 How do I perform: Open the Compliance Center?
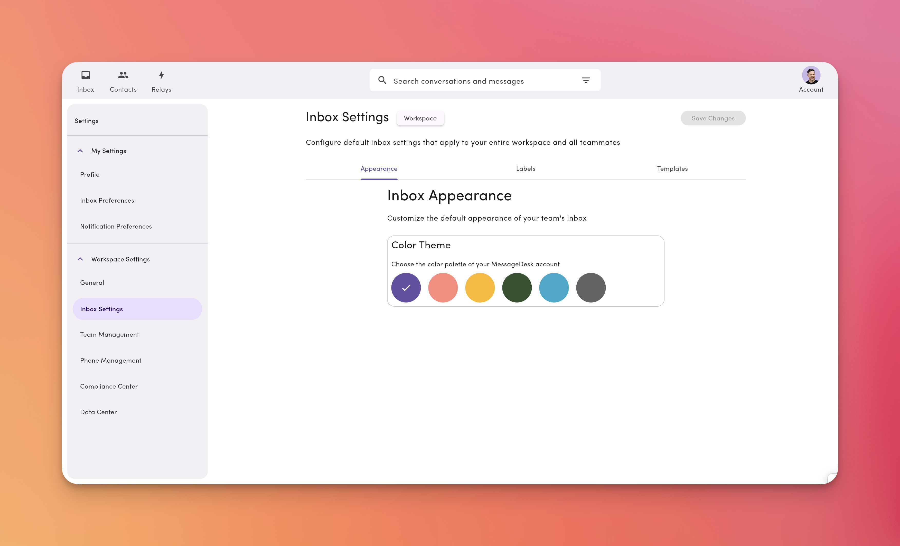[x=109, y=386]
